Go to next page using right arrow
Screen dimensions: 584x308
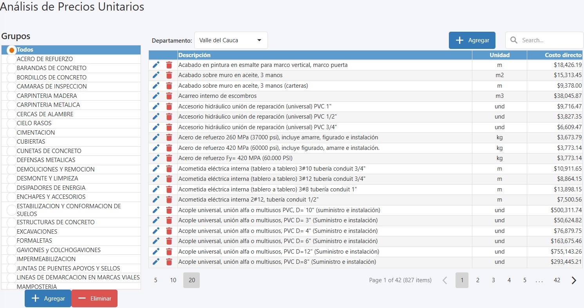(574, 280)
